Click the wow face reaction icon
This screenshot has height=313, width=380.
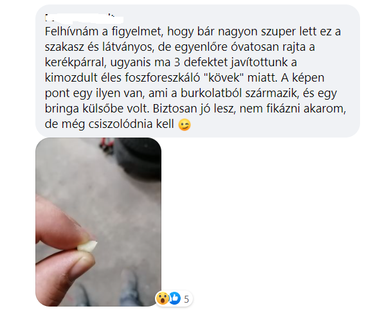163,298
